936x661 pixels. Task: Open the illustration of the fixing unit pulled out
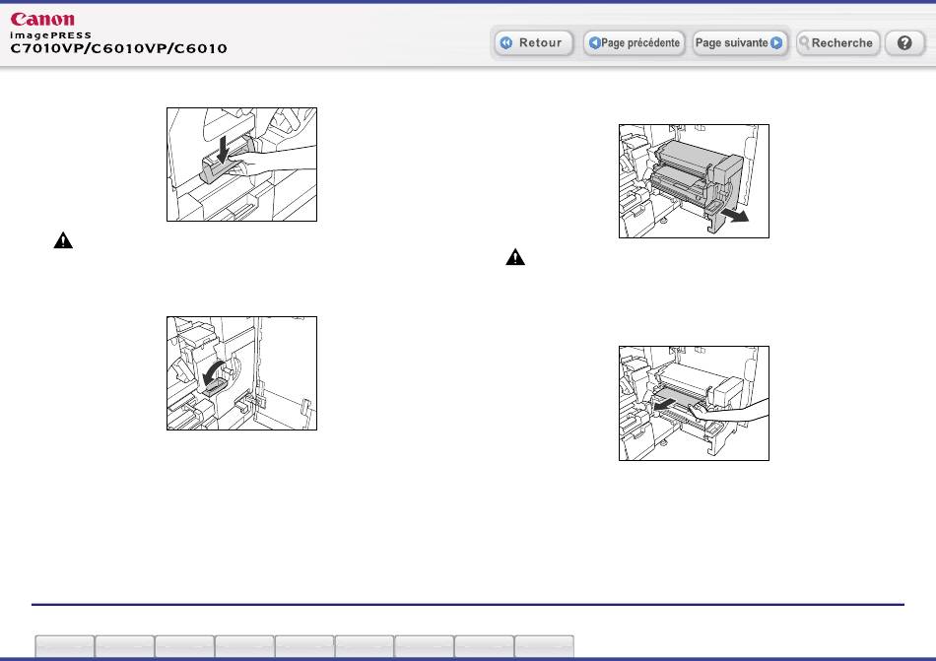[694, 181]
